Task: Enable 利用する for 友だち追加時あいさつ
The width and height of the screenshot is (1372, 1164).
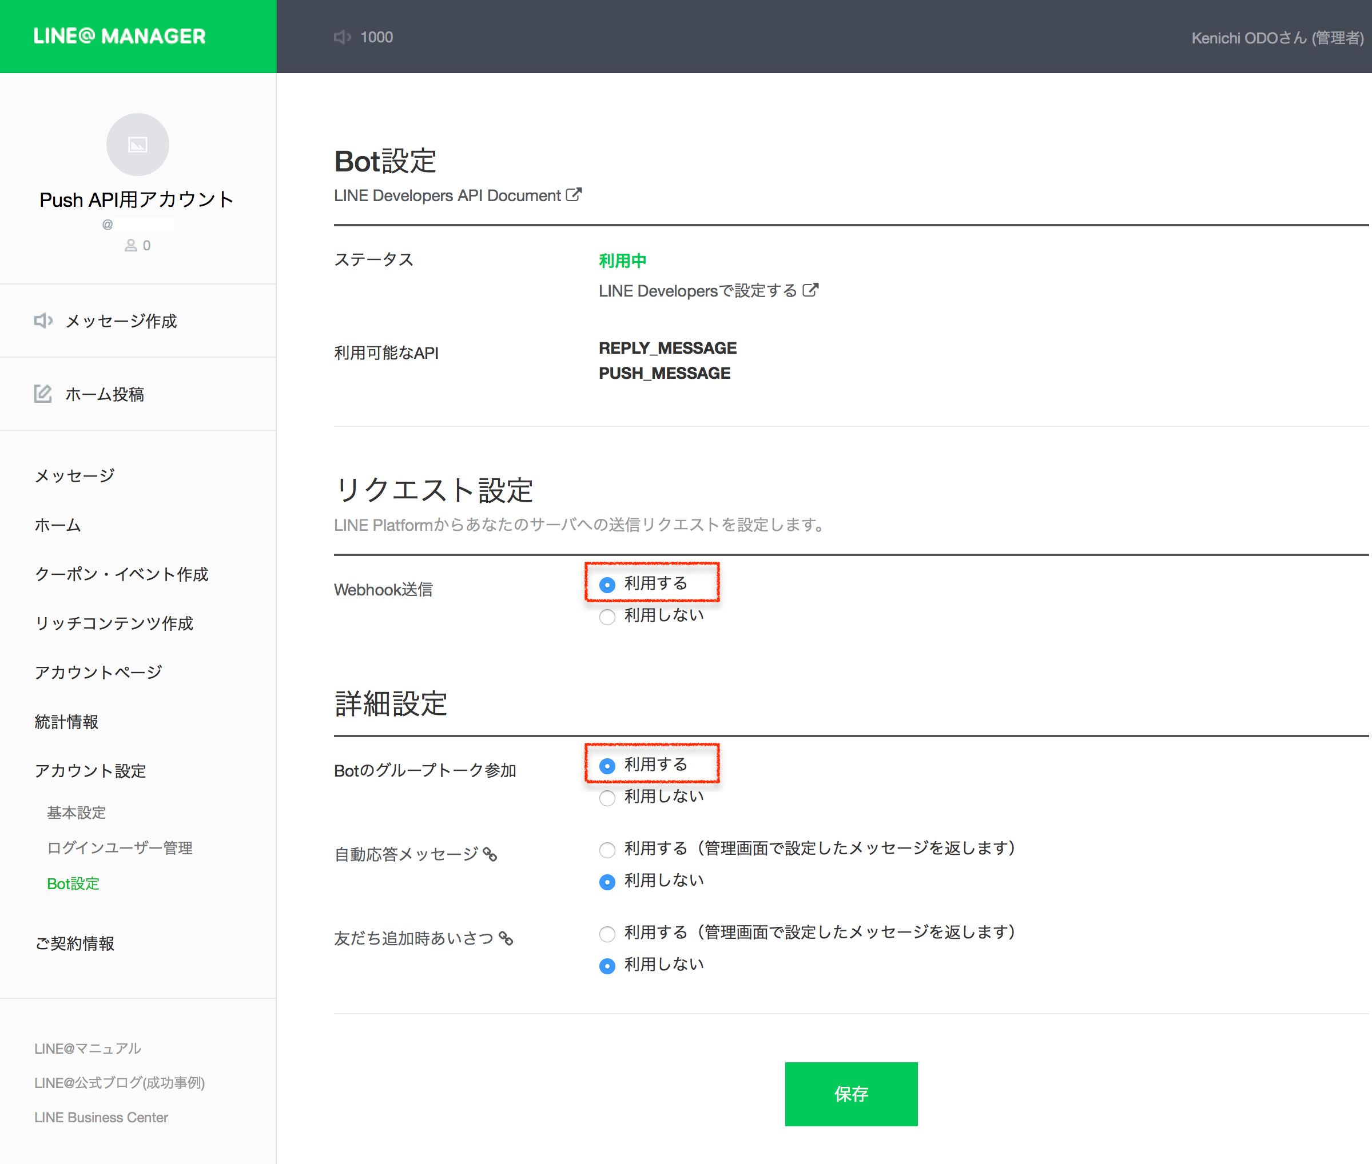Action: pyautogui.click(x=607, y=933)
